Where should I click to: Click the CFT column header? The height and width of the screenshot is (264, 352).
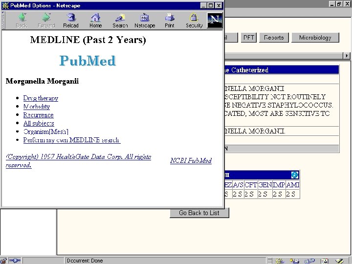pyautogui.click(x=251, y=185)
